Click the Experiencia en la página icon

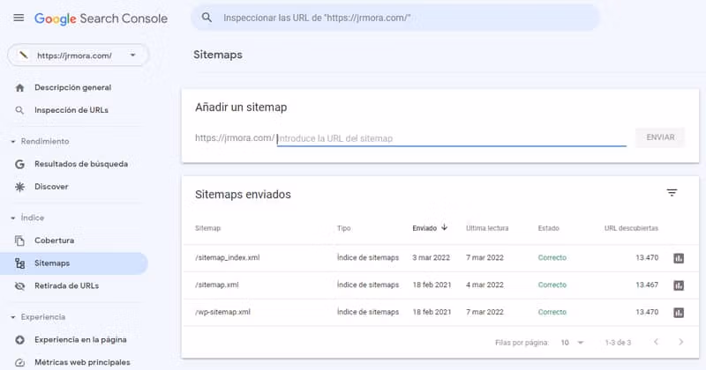[19, 340]
